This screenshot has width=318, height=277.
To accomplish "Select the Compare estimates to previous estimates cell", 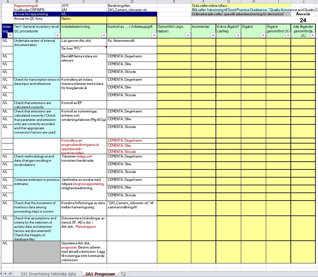I will click(x=37, y=189).
